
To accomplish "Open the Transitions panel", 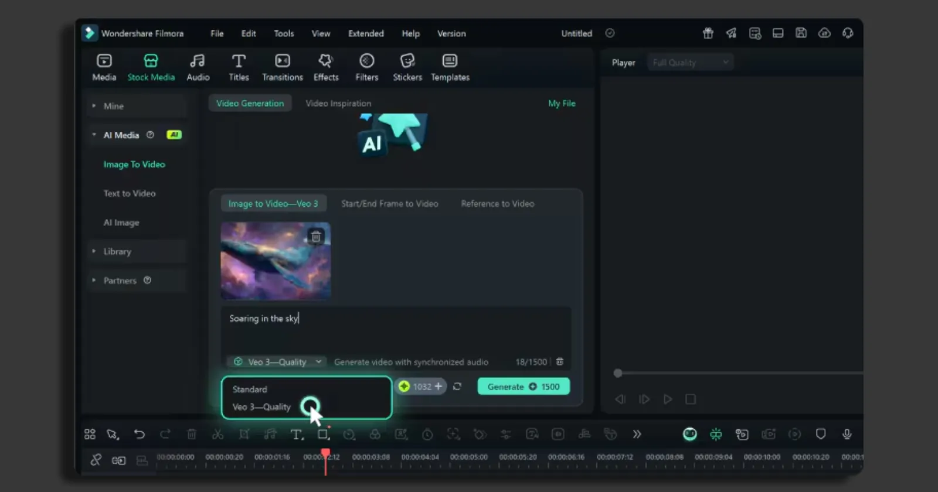I will pos(282,67).
